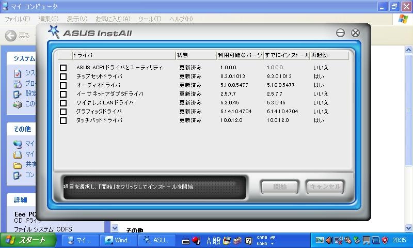This screenshot has height=248, width=413.
Task: Close the ASUS InstAll dialog
Action: (355, 33)
